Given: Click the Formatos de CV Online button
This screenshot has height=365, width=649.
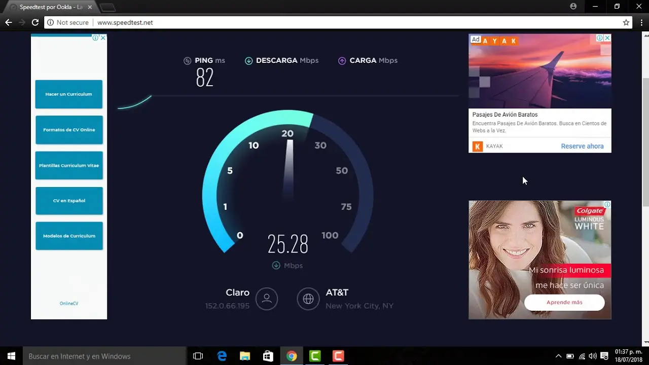Looking at the screenshot, I should (69, 130).
